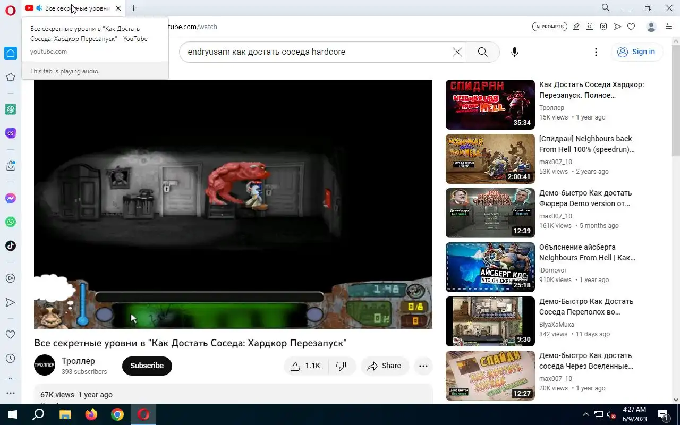Click the tab search magnifier icon
This screenshot has height=425, width=680.
[x=606, y=8]
